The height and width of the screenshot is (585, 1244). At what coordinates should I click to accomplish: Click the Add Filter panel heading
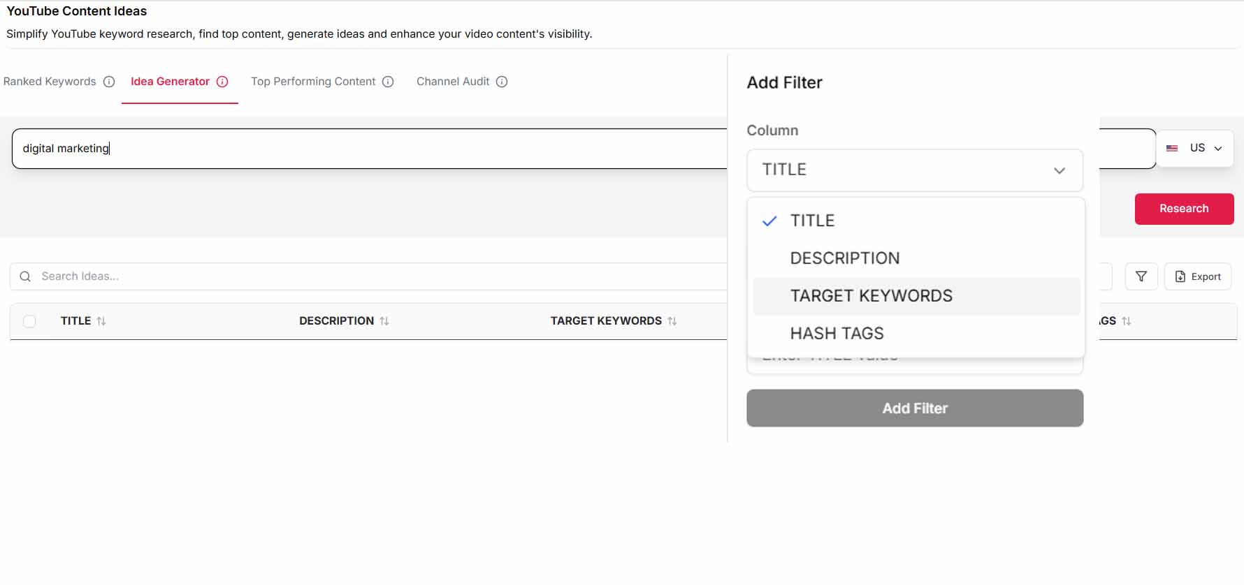coord(784,82)
